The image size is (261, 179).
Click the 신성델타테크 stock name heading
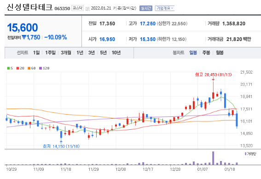(x=29, y=7)
